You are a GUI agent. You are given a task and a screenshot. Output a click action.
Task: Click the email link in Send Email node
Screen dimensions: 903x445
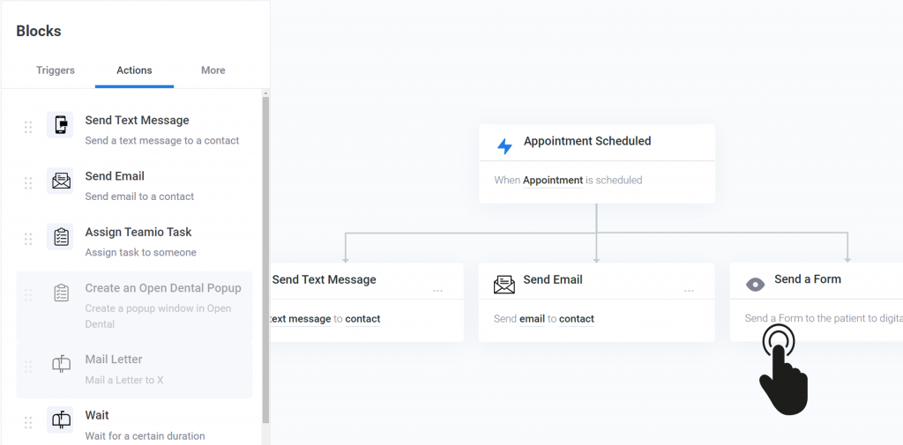[x=532, y=319]
